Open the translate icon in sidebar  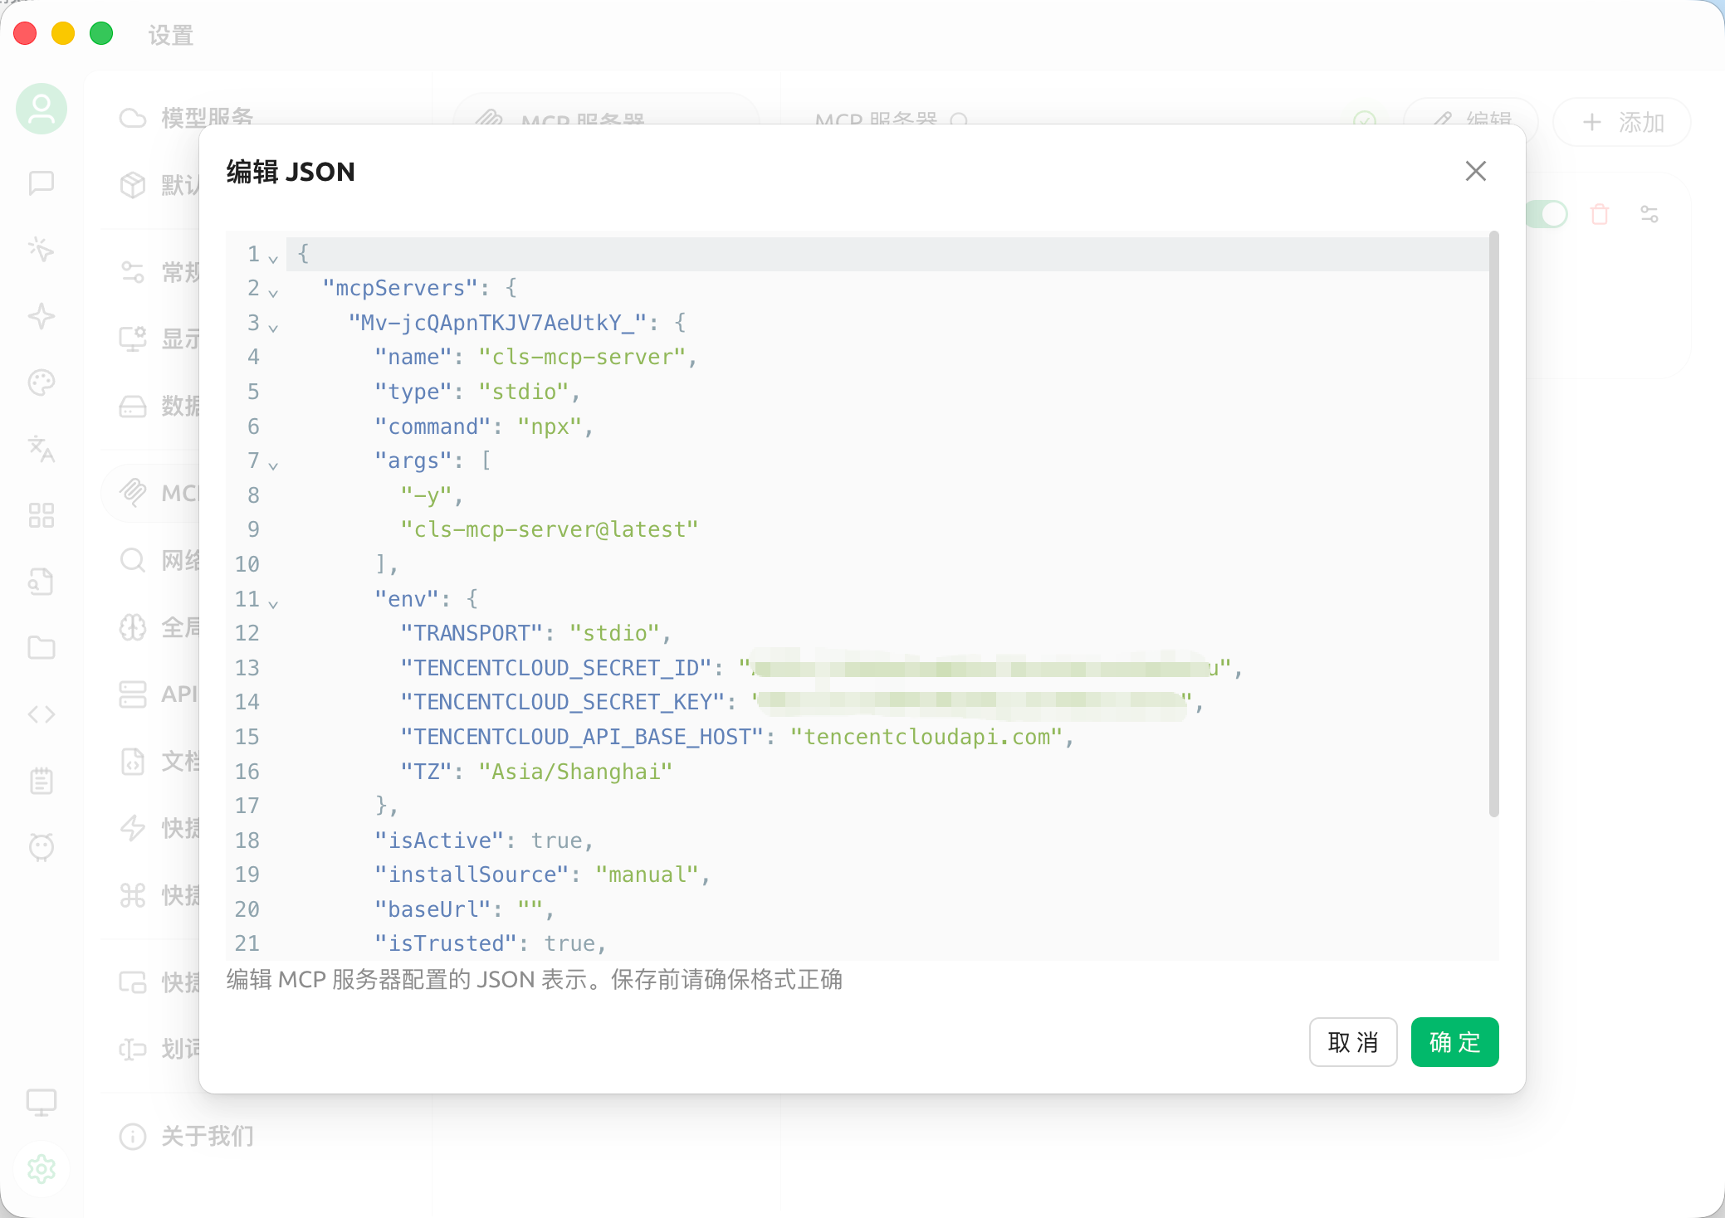point(42,449)
